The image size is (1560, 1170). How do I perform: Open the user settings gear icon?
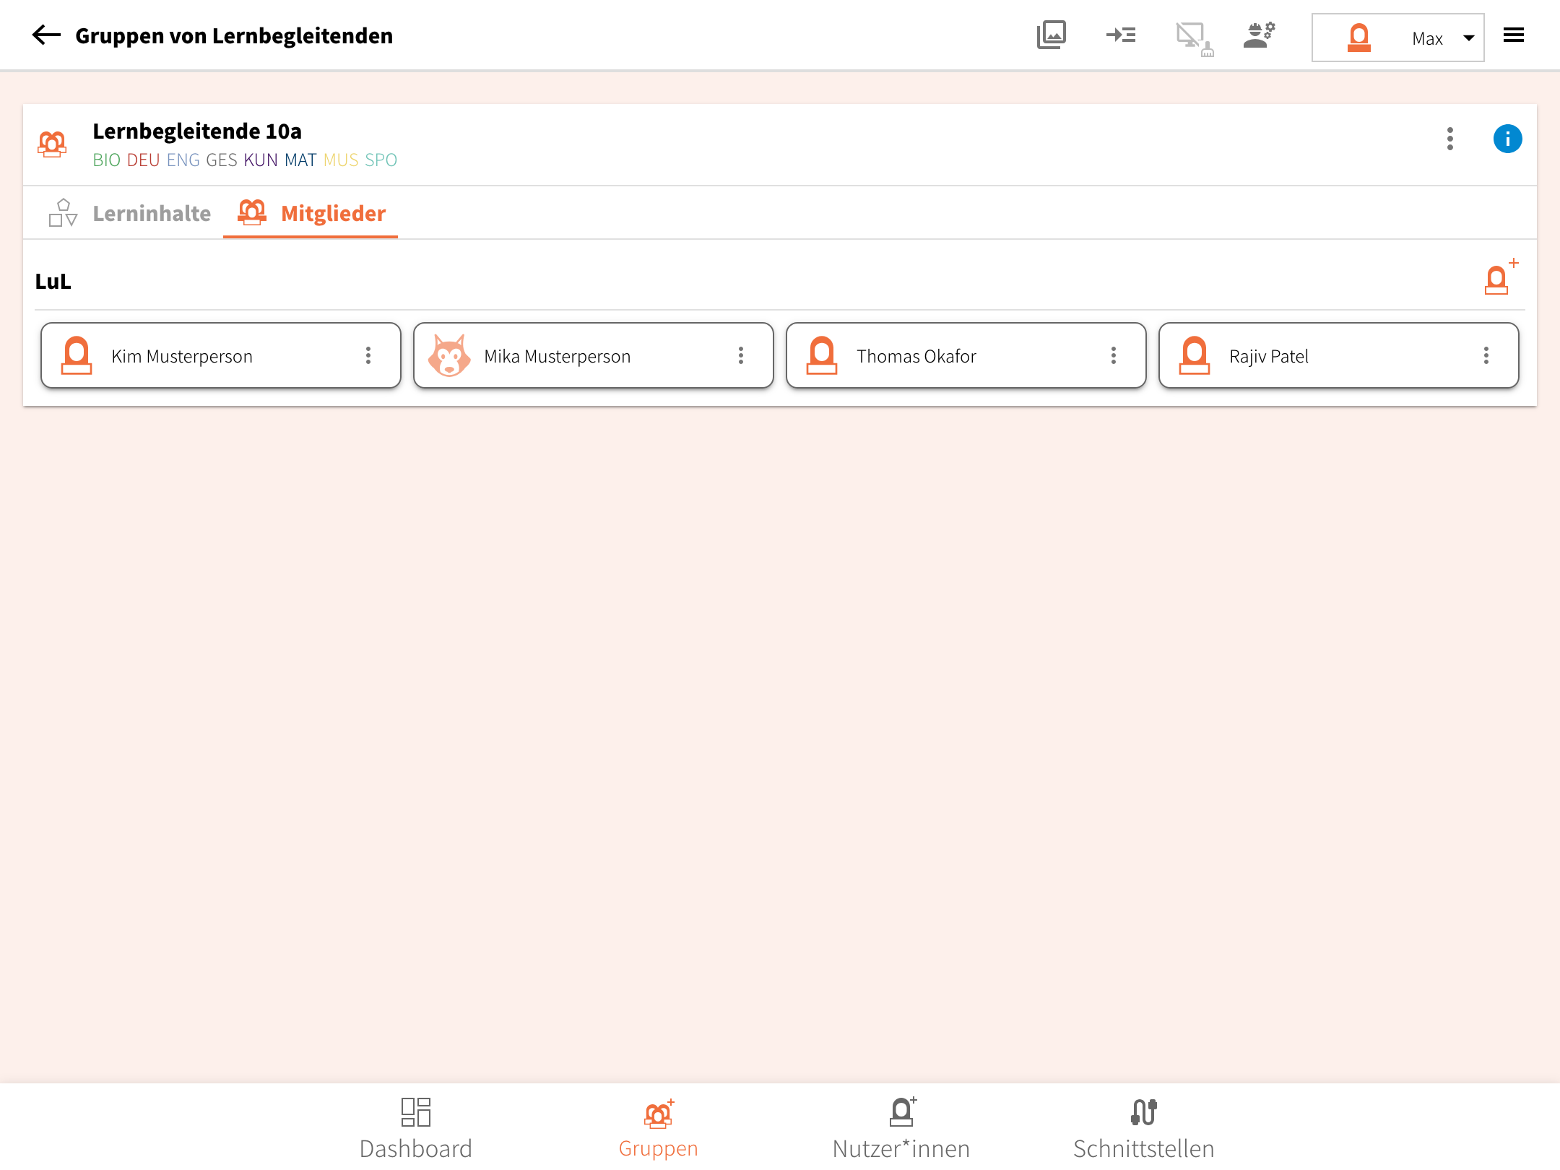pos(1259,35)
